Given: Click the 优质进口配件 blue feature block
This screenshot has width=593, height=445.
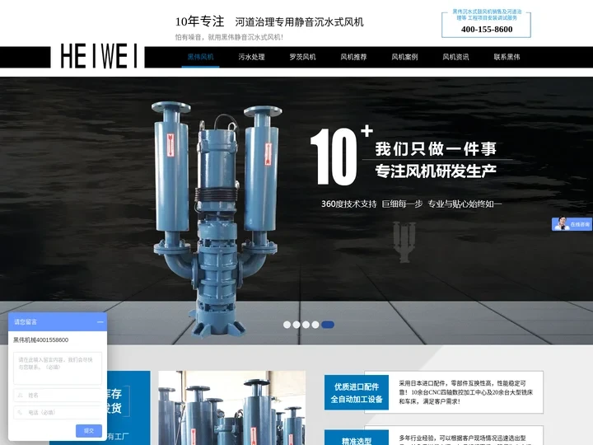Looking at the screenshot, I should [357, 393].
